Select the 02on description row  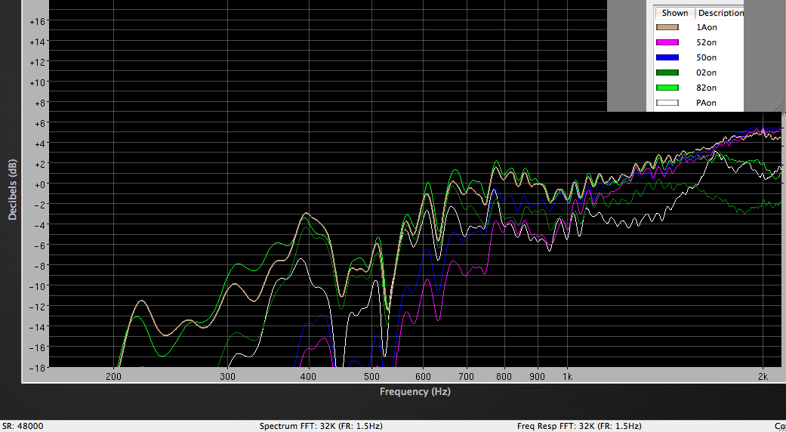click(x=706, y=73)
